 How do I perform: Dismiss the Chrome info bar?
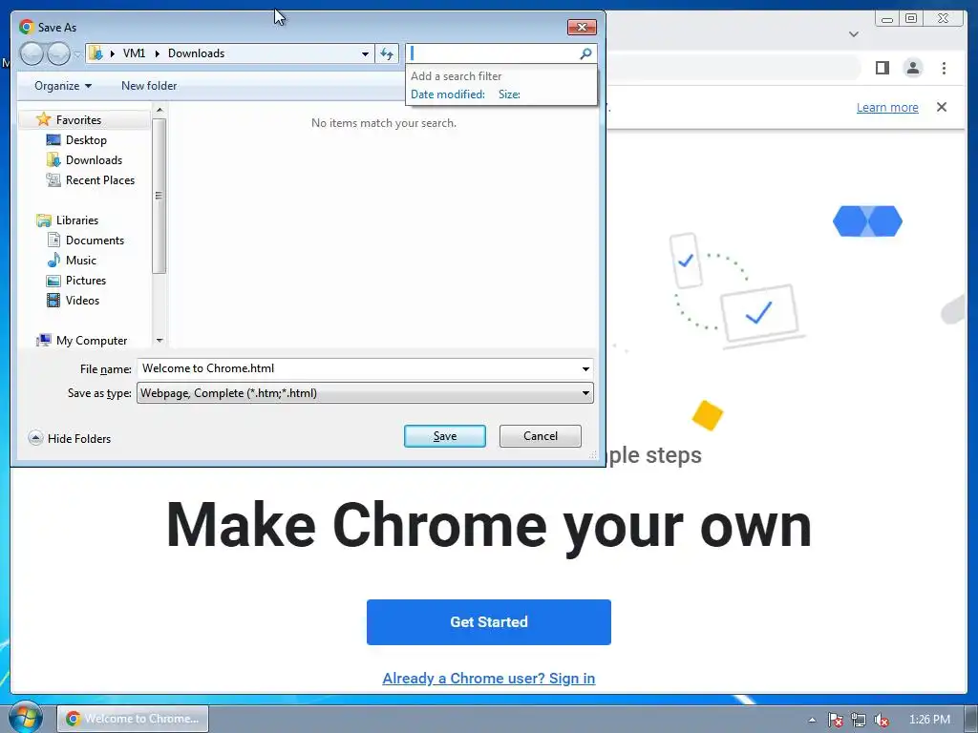click(x=942, y=107)
